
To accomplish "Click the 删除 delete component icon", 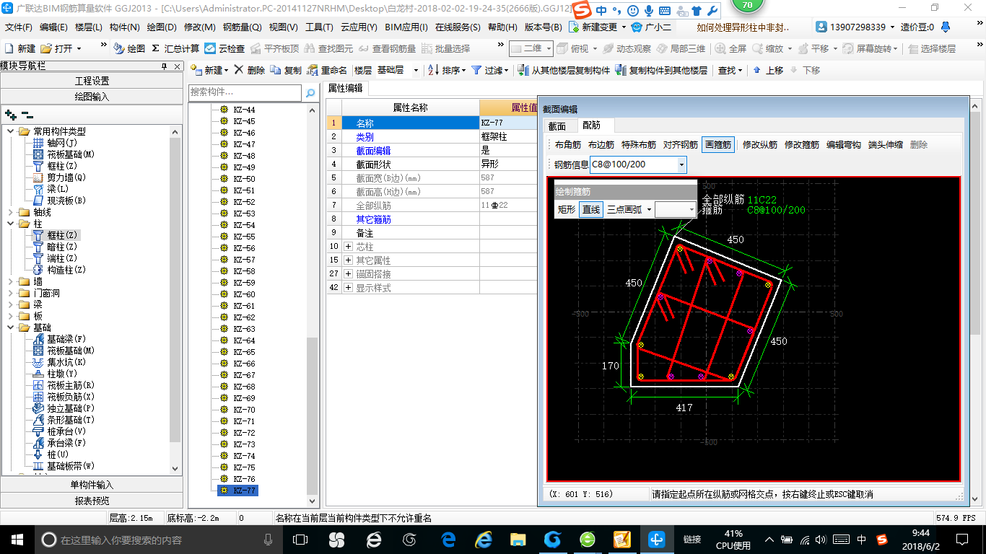I will pos(250,70).
